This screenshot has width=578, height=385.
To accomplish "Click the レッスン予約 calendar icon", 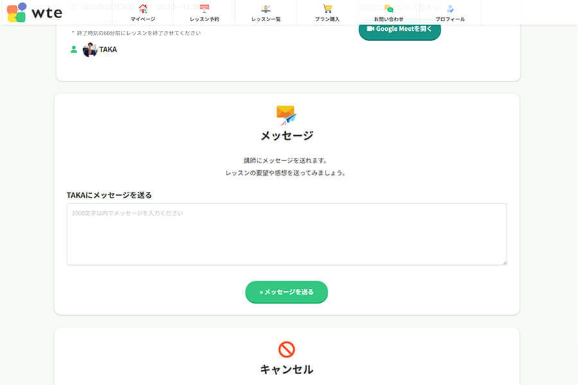I will click(206, 8).
